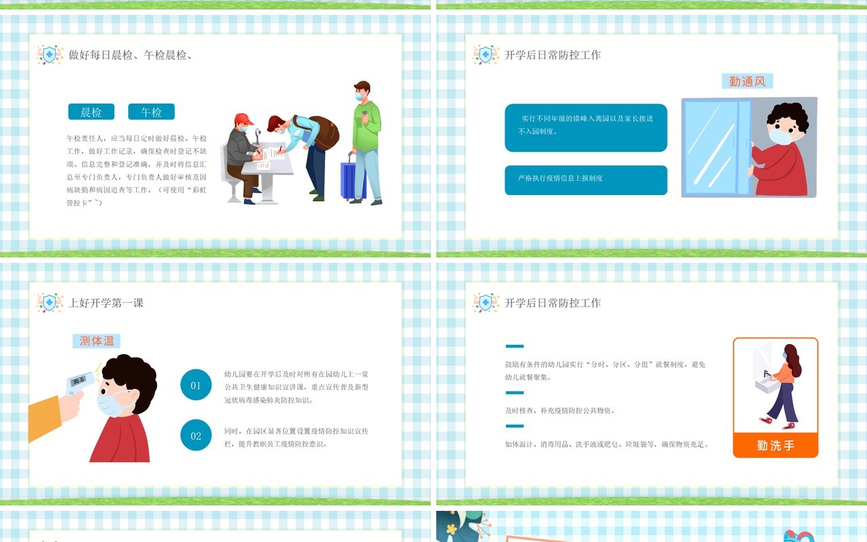Select the text 鼓励有条件的幼儿园实行
This screenshot has width=867, height=542.
tap(606, 371)
